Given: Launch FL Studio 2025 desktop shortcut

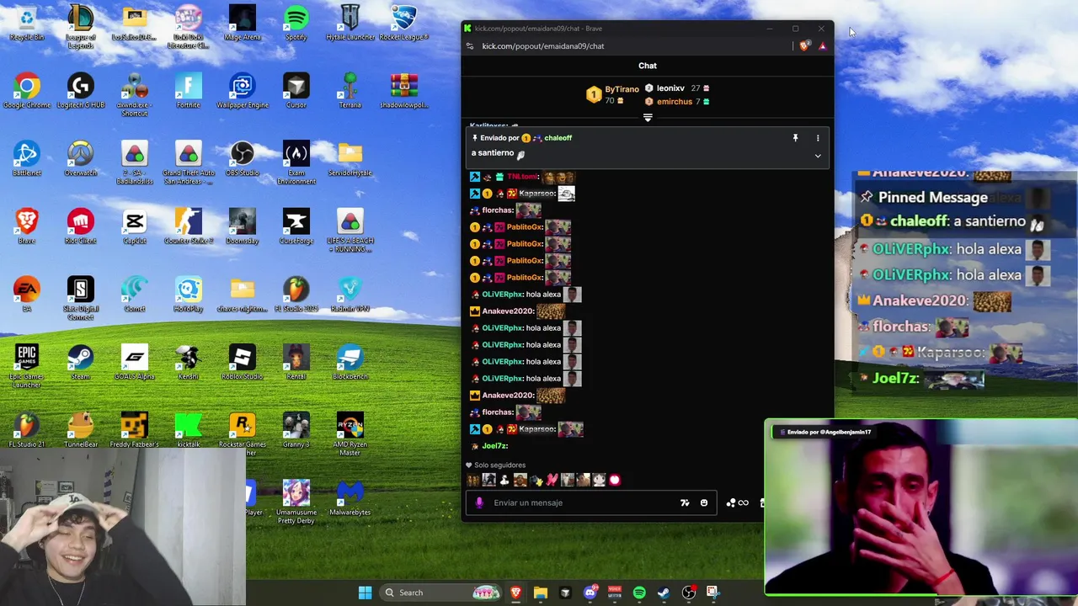Looking at the screenshot, I should coord(296,295).
